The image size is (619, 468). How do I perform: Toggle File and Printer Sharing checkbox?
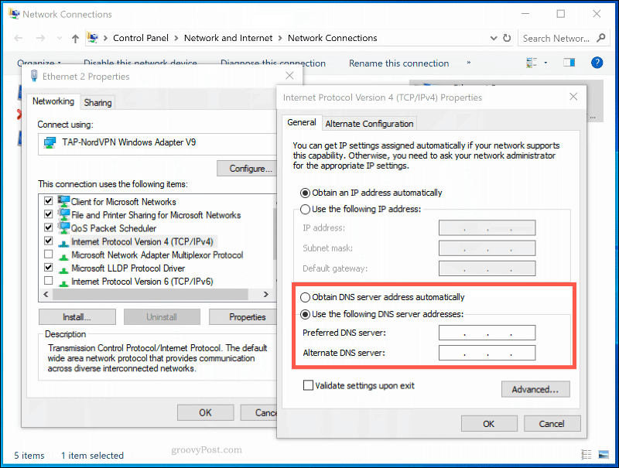point(48,214)
